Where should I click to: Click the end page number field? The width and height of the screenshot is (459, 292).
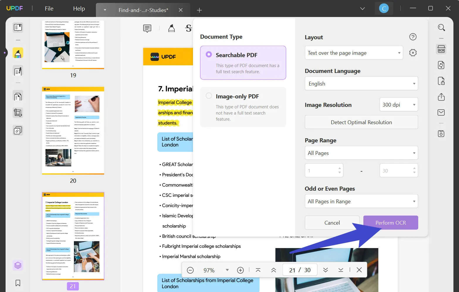(x=399, y=170)
